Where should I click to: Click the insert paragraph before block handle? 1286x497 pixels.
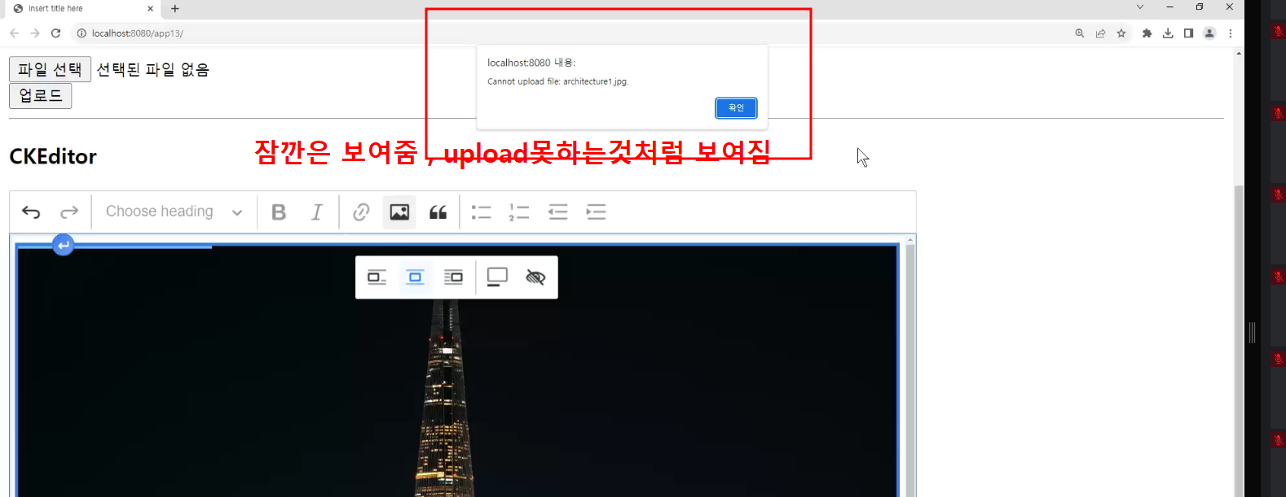coord(63,245)
